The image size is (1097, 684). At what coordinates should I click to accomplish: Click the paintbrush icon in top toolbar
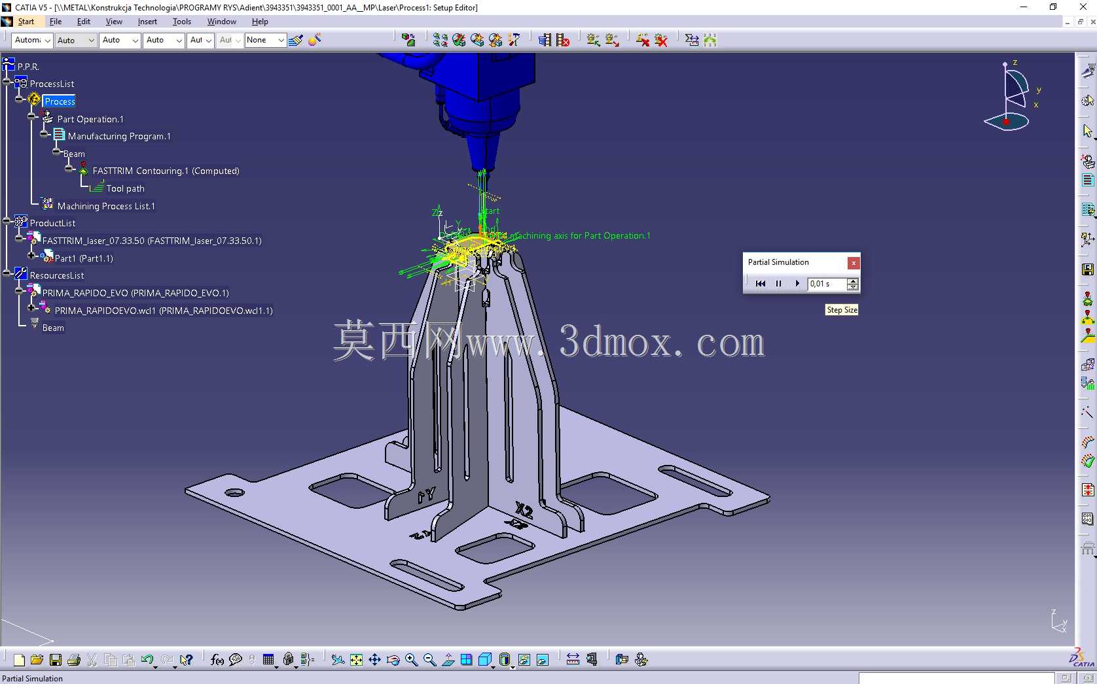pyautogui.click(x=296, y=41)
